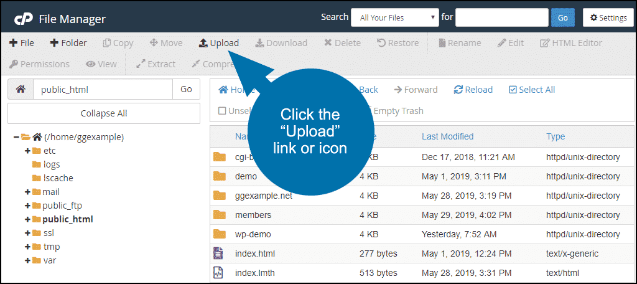Select the wp-demo folder icon
This screenshot has width=637, height=284.
pyautogui.click(x=220, y=234)
